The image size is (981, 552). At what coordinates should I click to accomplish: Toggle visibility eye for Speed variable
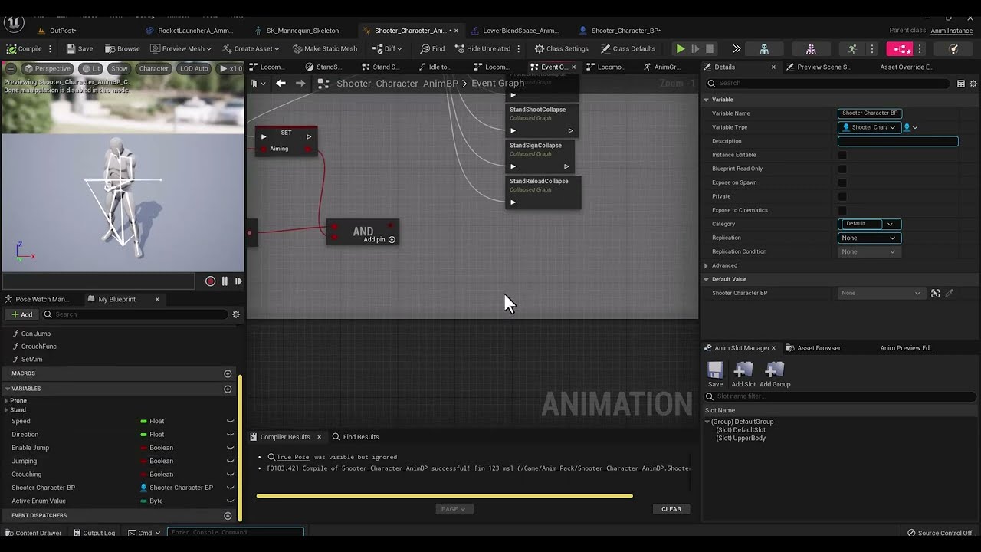(230, 421)
